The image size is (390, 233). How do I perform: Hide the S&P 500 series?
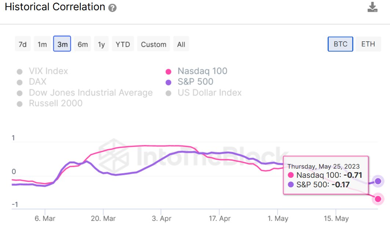tap(195, 82)
